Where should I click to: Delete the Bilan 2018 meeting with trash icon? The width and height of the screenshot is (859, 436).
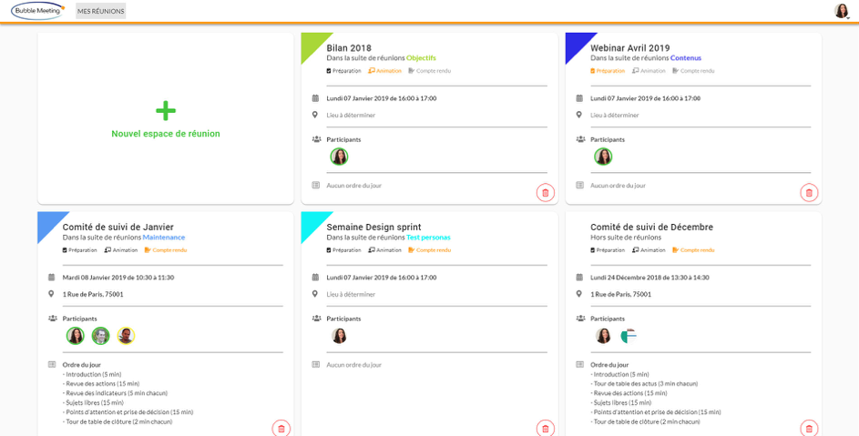(545, 192)
